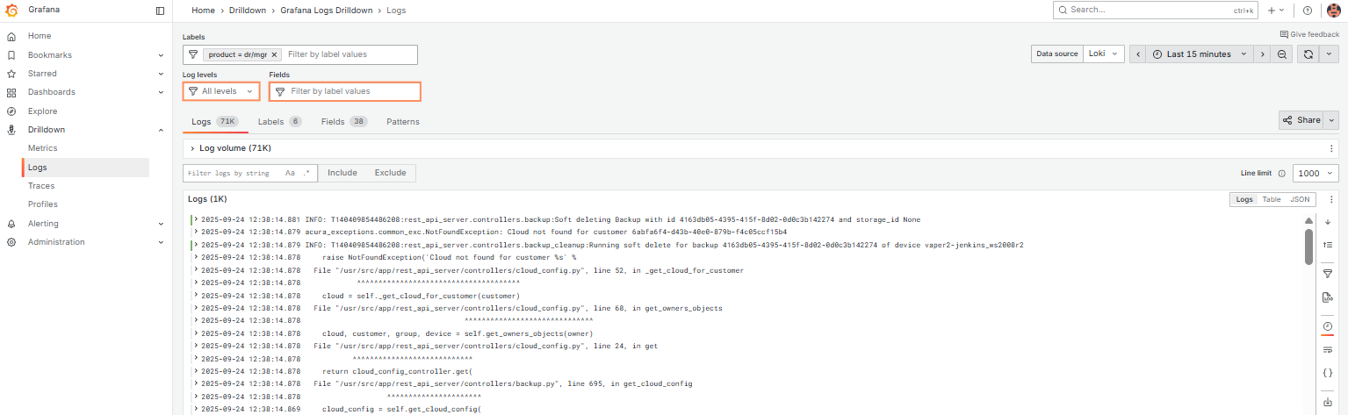1348x415 pixels.
Task: Click the curly braces JSON prettify icon
Action: [1327, 373]
